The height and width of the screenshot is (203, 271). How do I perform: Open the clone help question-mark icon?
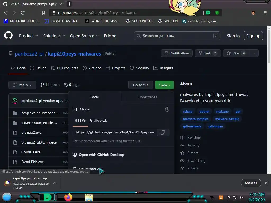point(167,109)
